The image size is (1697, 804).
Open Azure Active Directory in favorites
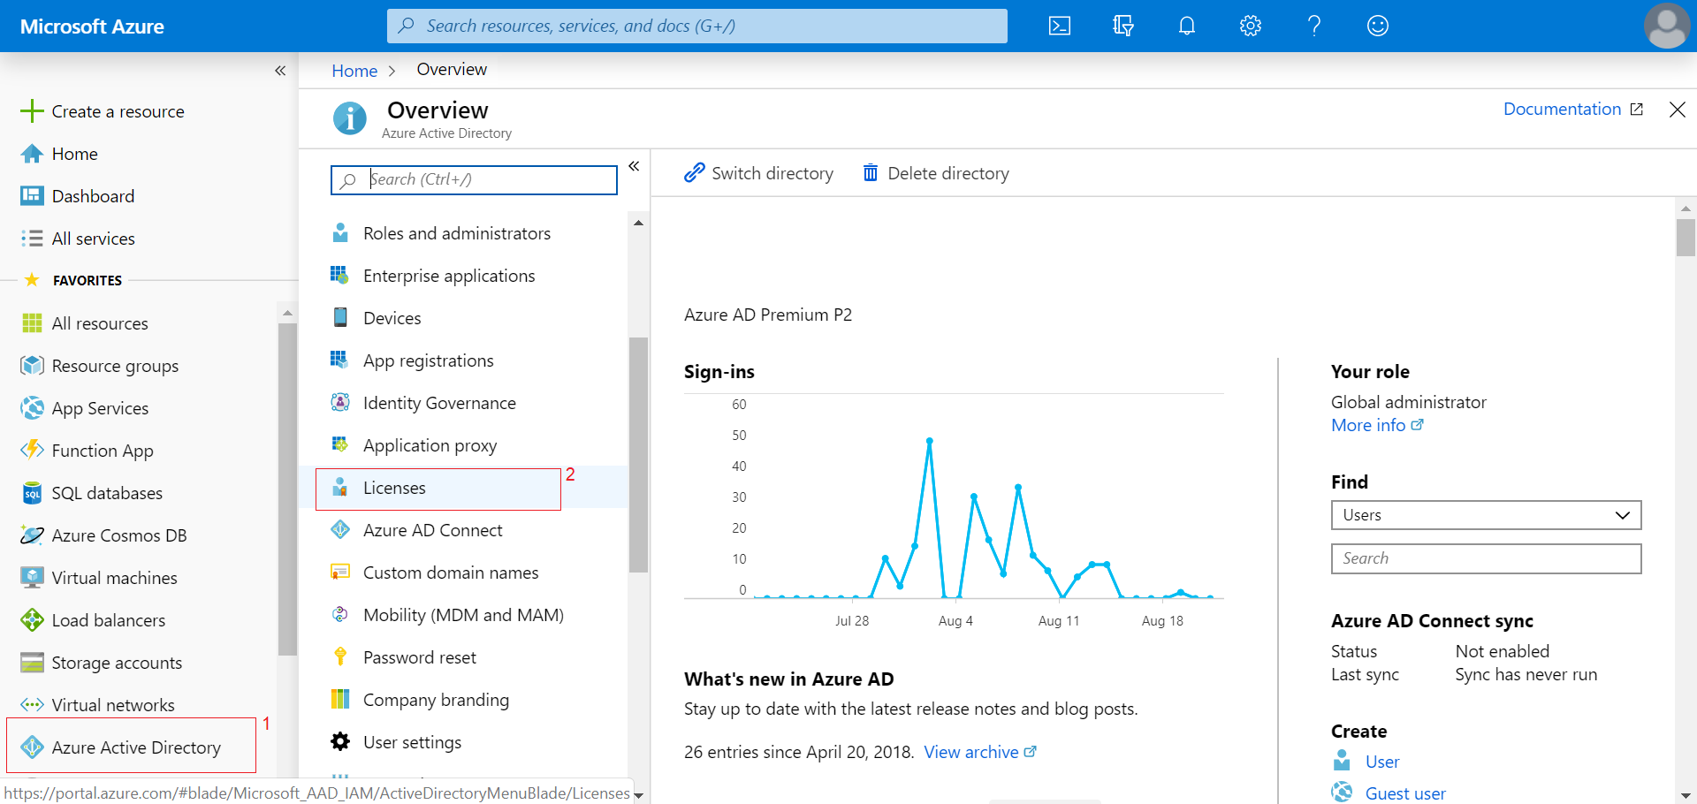click(136, 747)
